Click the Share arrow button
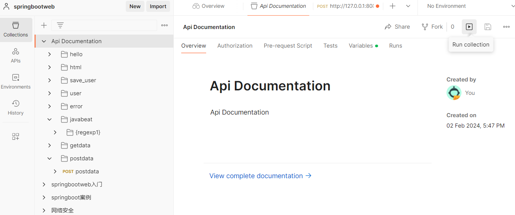This screenshot has width=515, height=215. click(397, 27)
